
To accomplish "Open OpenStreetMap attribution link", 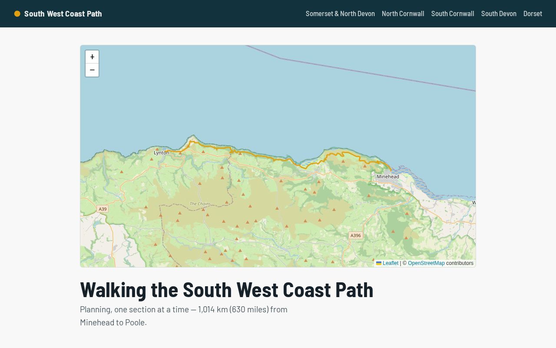I will point(426,263).
